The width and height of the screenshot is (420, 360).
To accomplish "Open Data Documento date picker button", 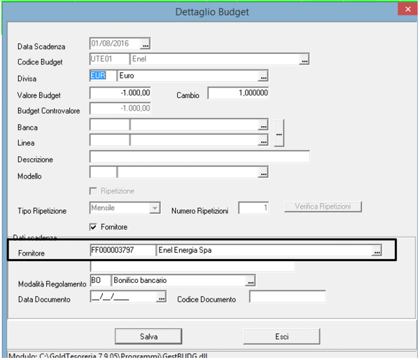I will click(161, 298).
